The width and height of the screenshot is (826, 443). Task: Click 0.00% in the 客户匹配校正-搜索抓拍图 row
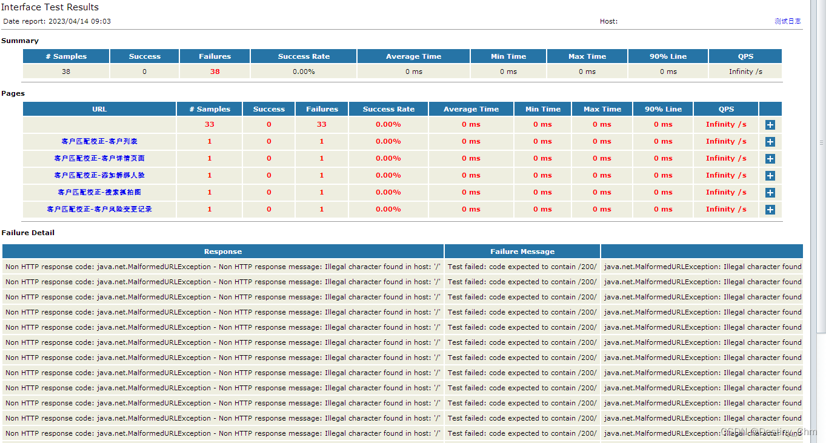(x=388, y=192)
